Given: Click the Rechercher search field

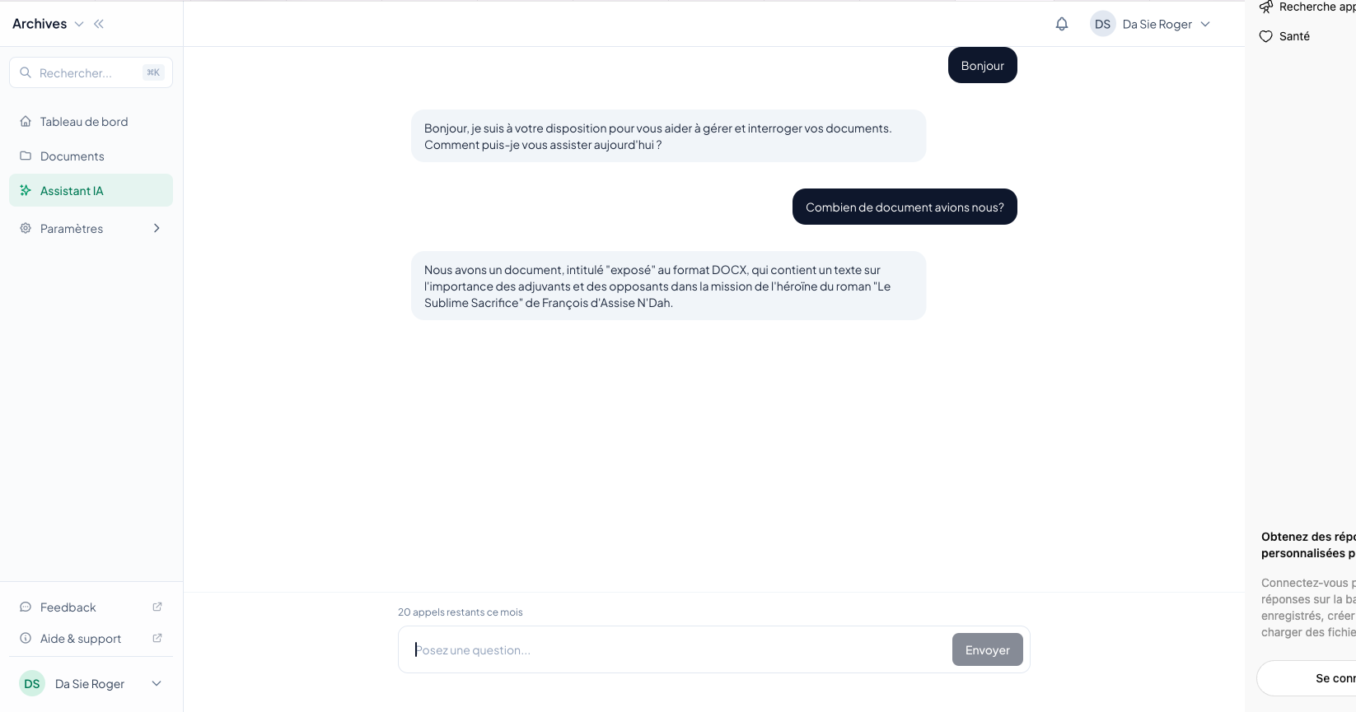Looking at the screenshot, I should (x=87, y=73).
